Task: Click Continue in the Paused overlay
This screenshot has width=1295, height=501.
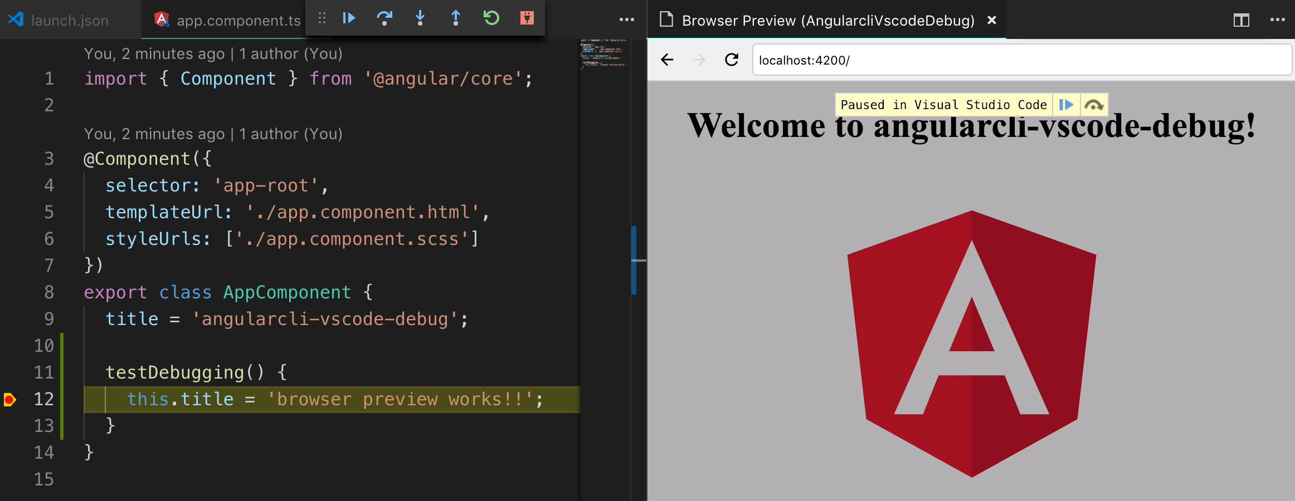Action: (1066, 105)
